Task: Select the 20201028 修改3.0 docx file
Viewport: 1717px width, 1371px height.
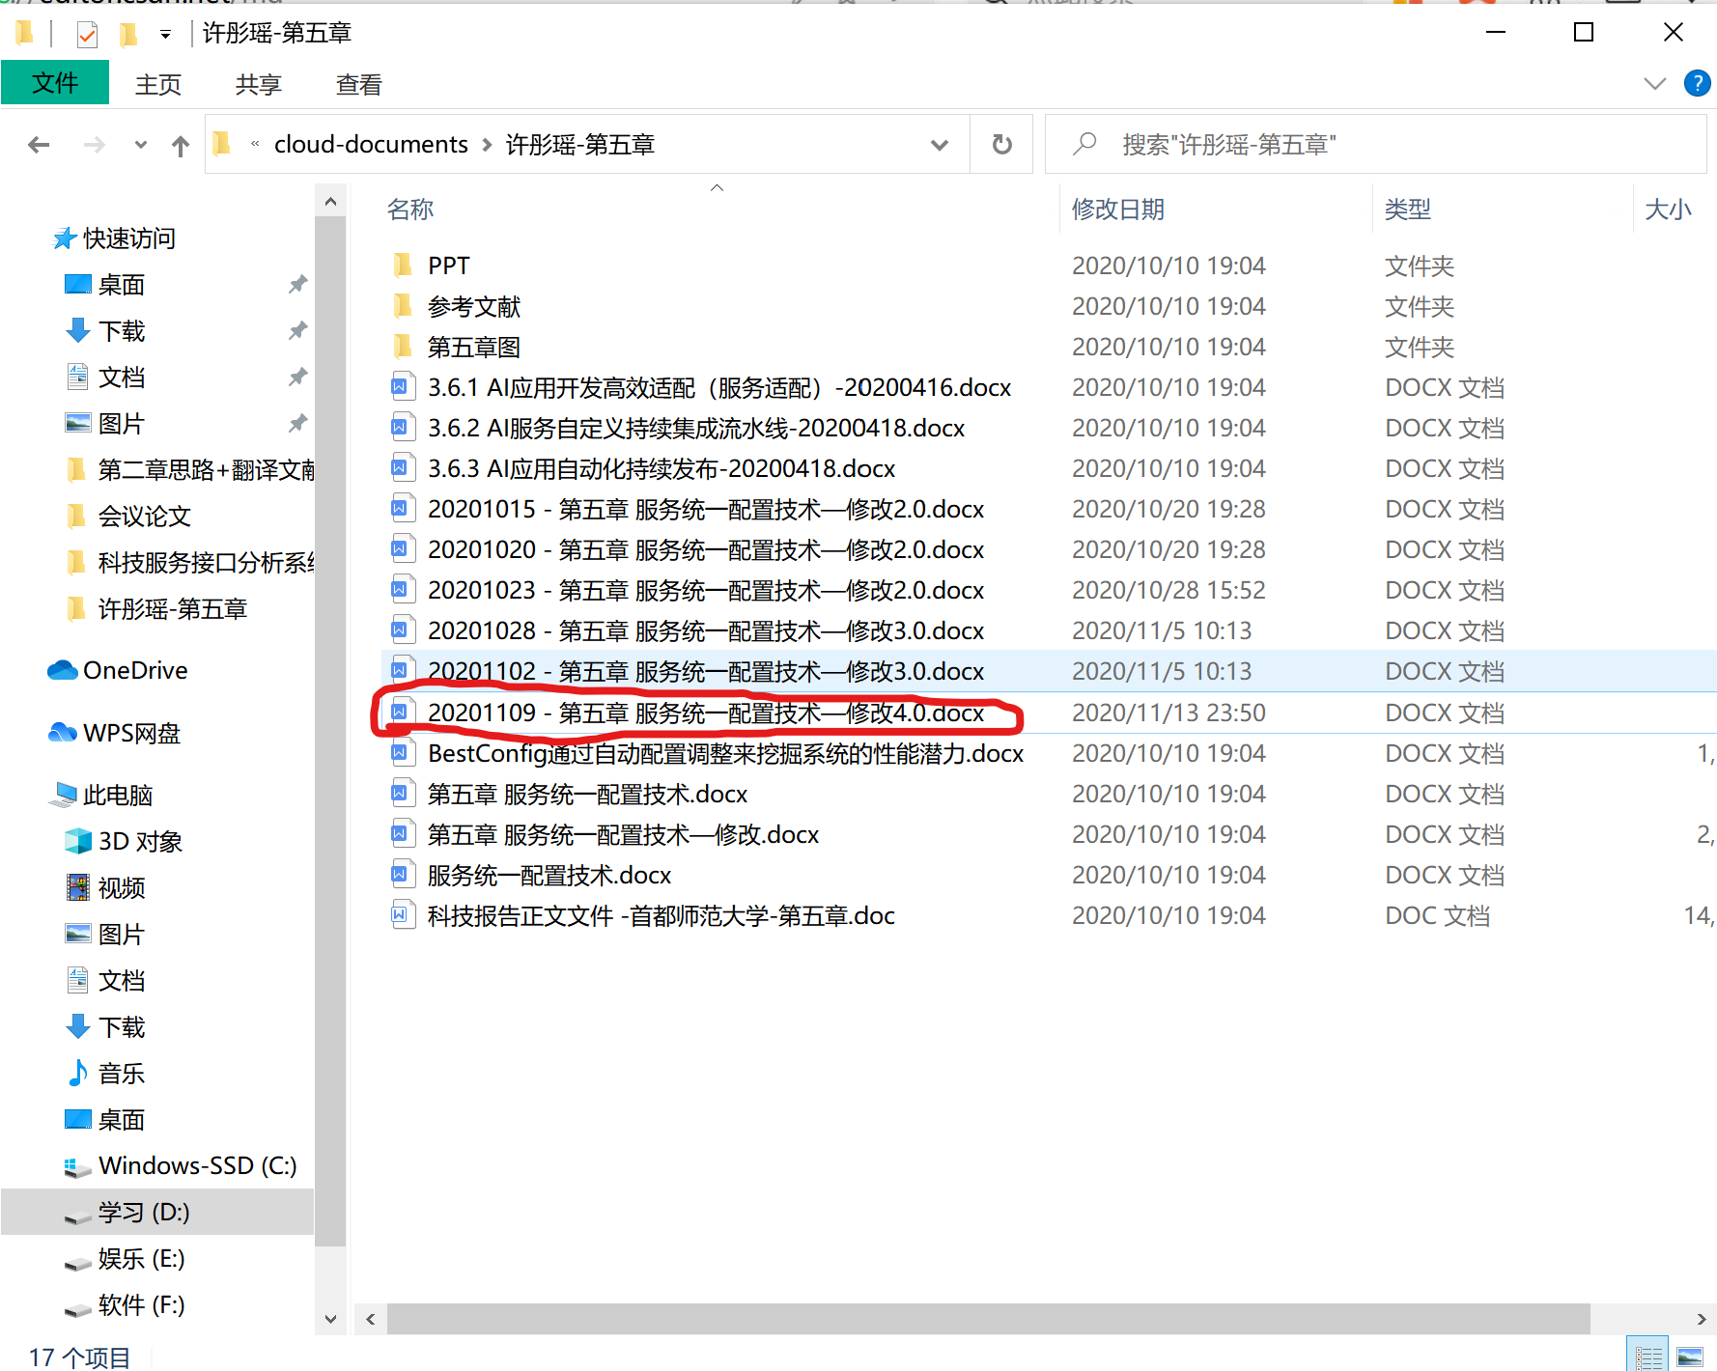Action: 706,630
